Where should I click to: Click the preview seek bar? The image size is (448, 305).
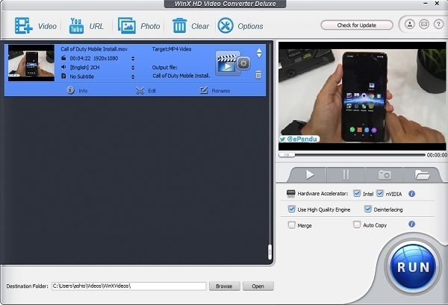[x=352, y=154]
